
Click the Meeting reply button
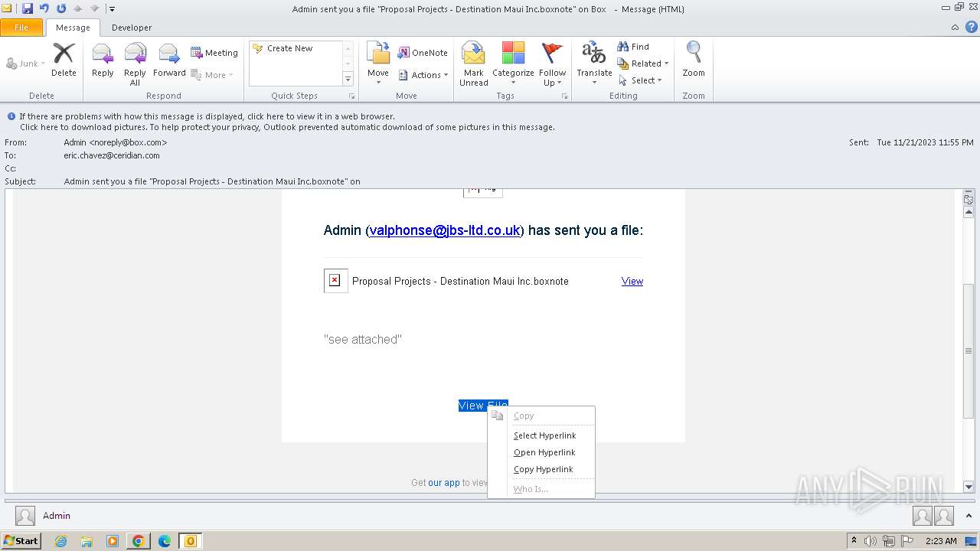coord(214,53)
